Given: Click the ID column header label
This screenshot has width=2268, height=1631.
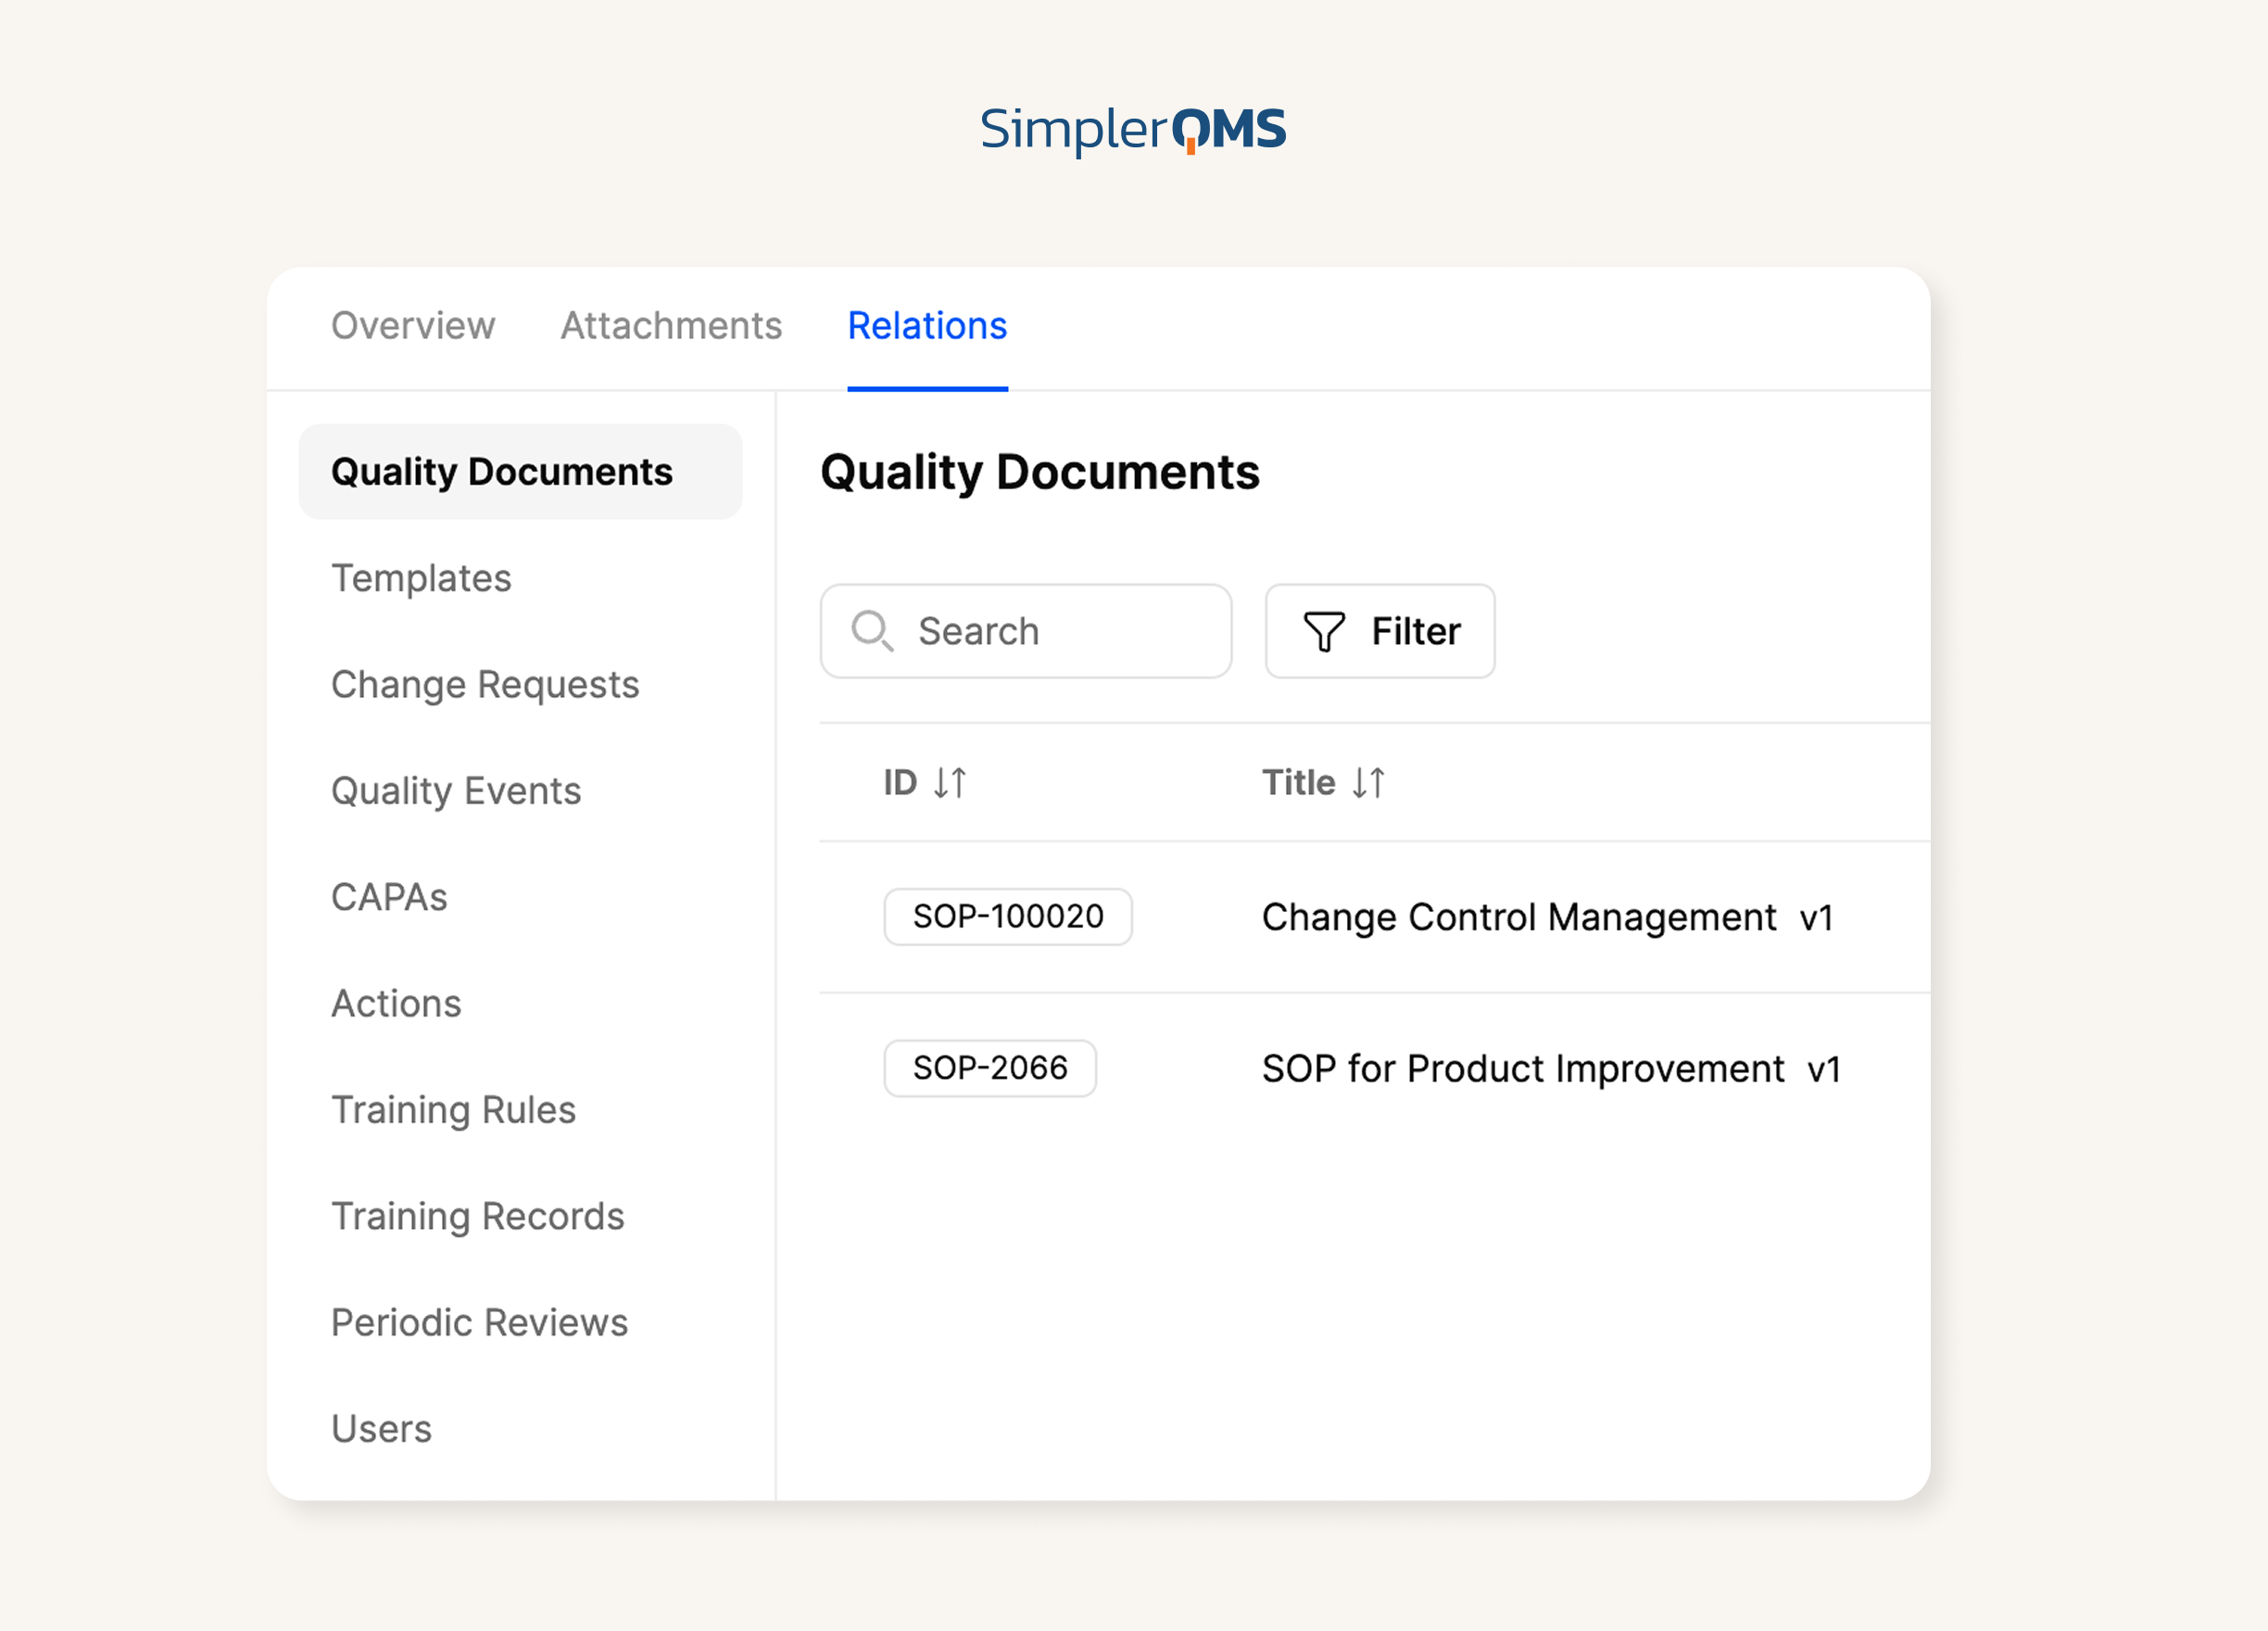Looking at the screenshot, I should click(900, 782).
